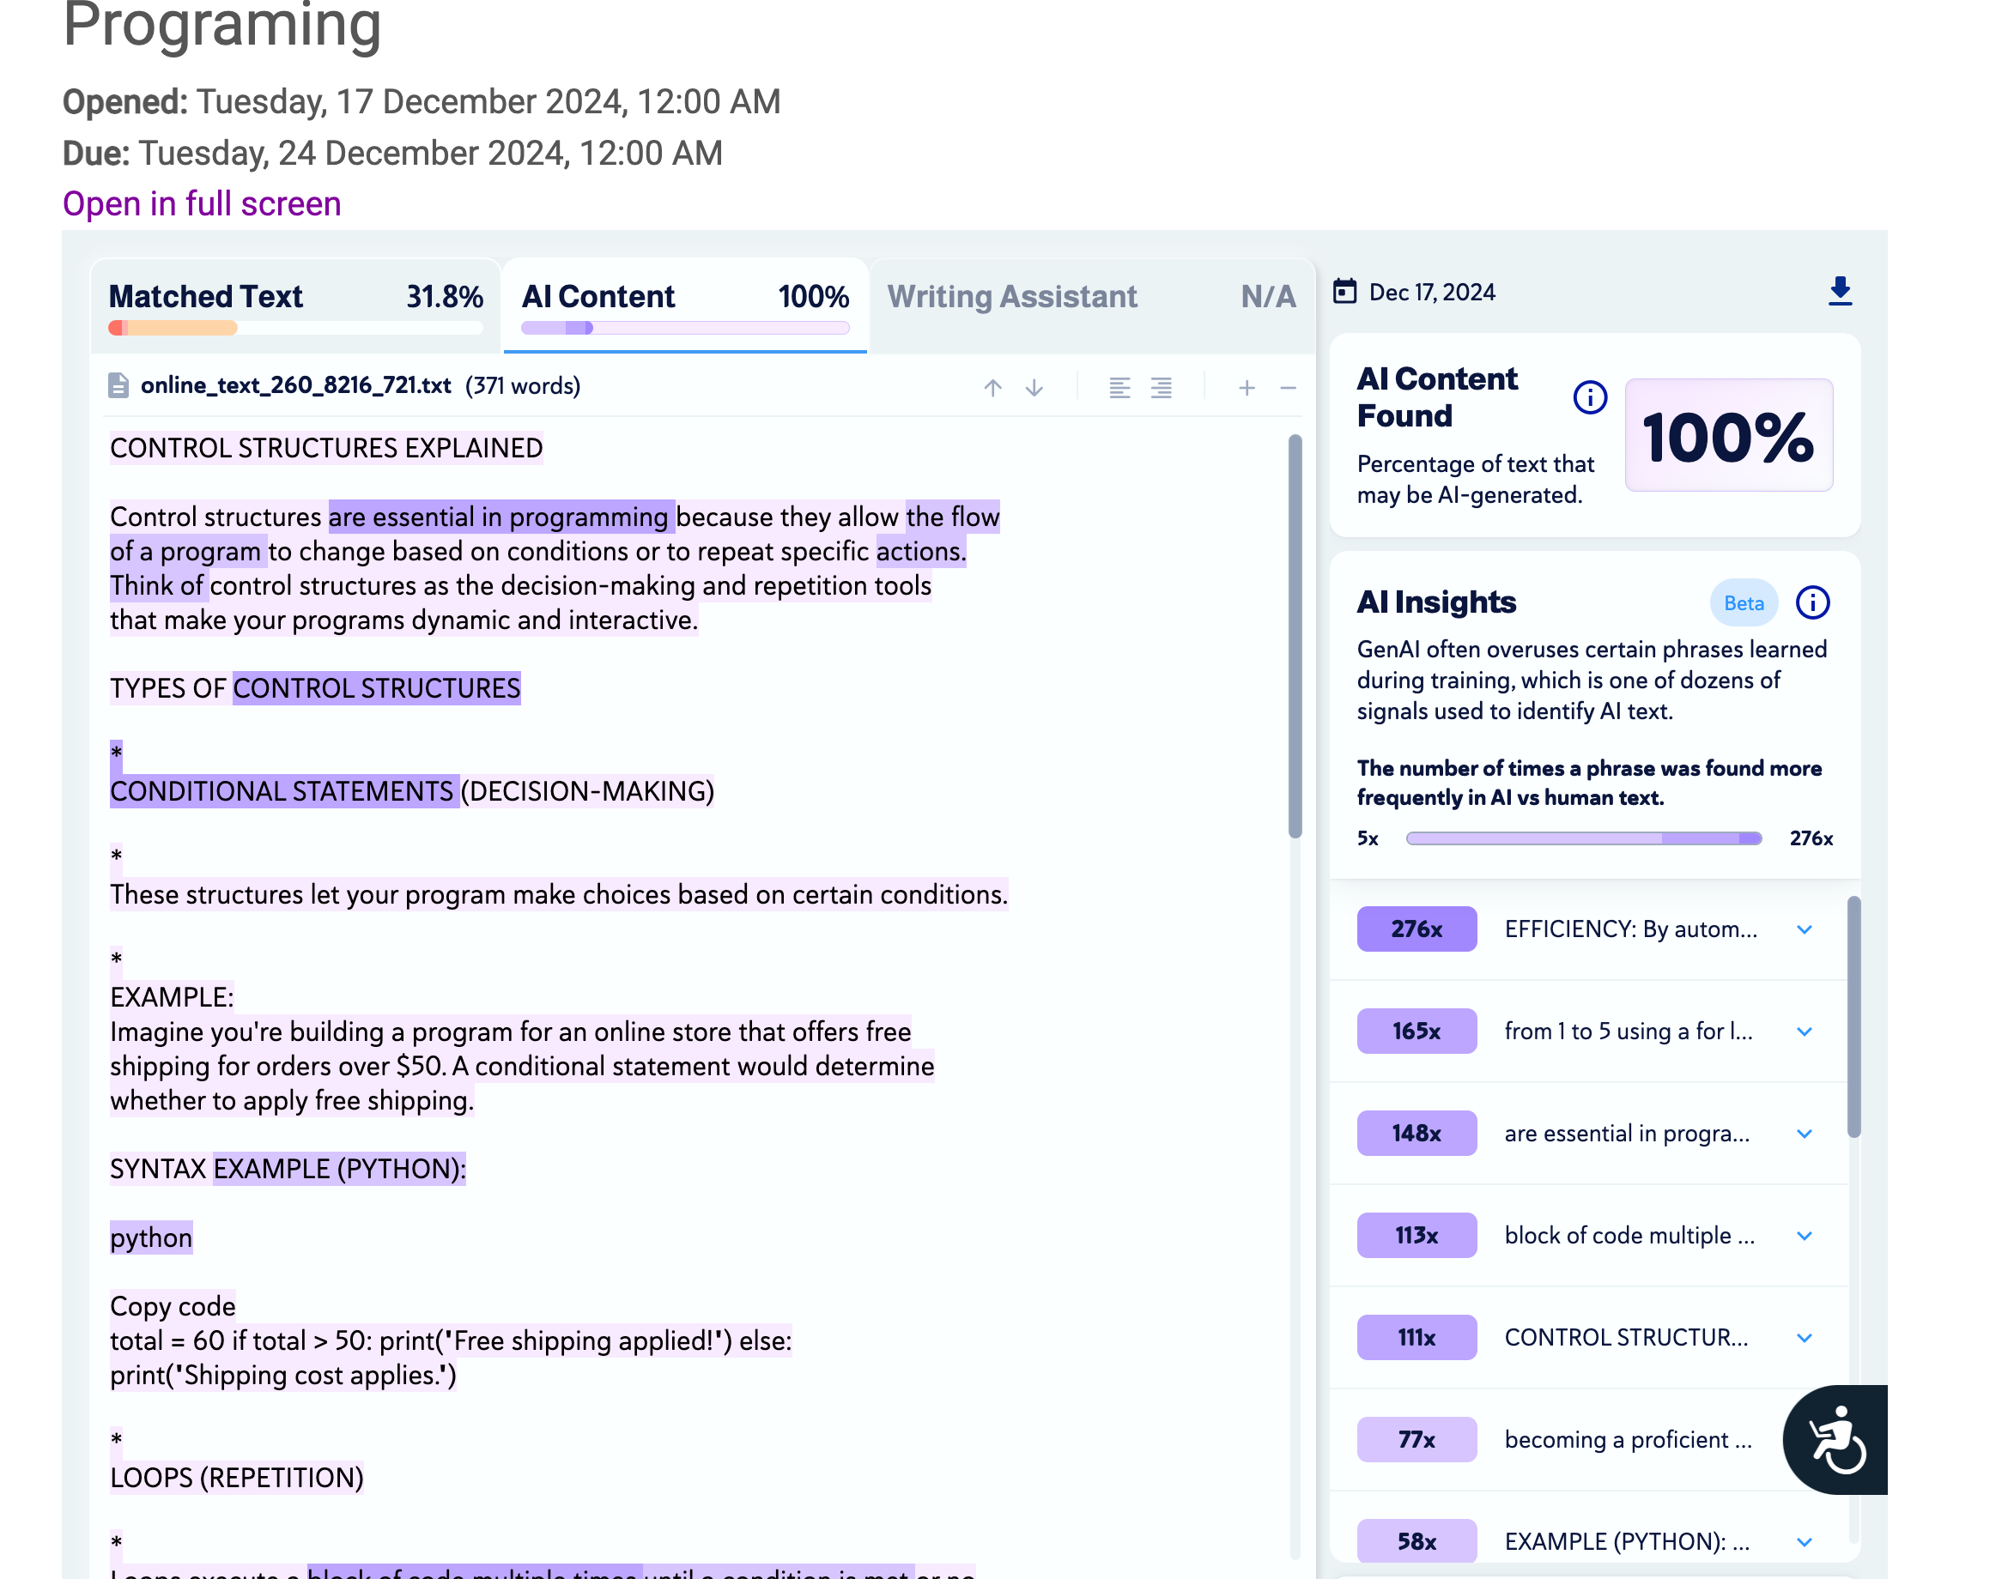Click the align-left text icon
This screenshot has height=1579, width=2014.
click(x=1117, y=386)
